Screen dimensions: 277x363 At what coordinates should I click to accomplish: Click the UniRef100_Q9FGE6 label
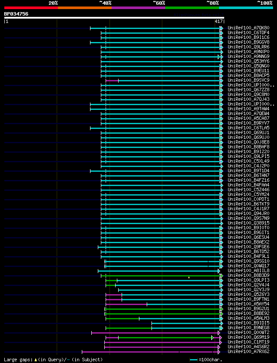pyautogui.click(x=248, y=247)
